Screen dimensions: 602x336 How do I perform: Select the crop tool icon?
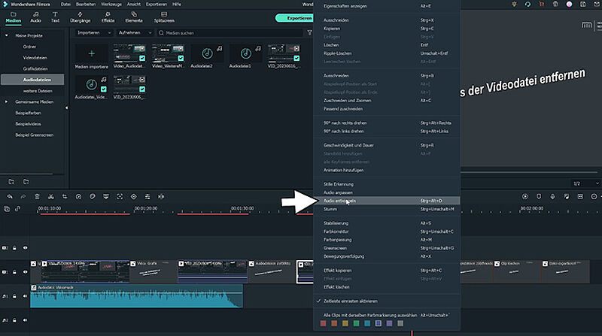[x=65, y=196]
